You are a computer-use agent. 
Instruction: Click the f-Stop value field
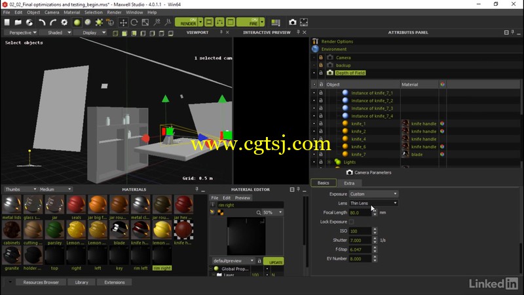point(360,250)
